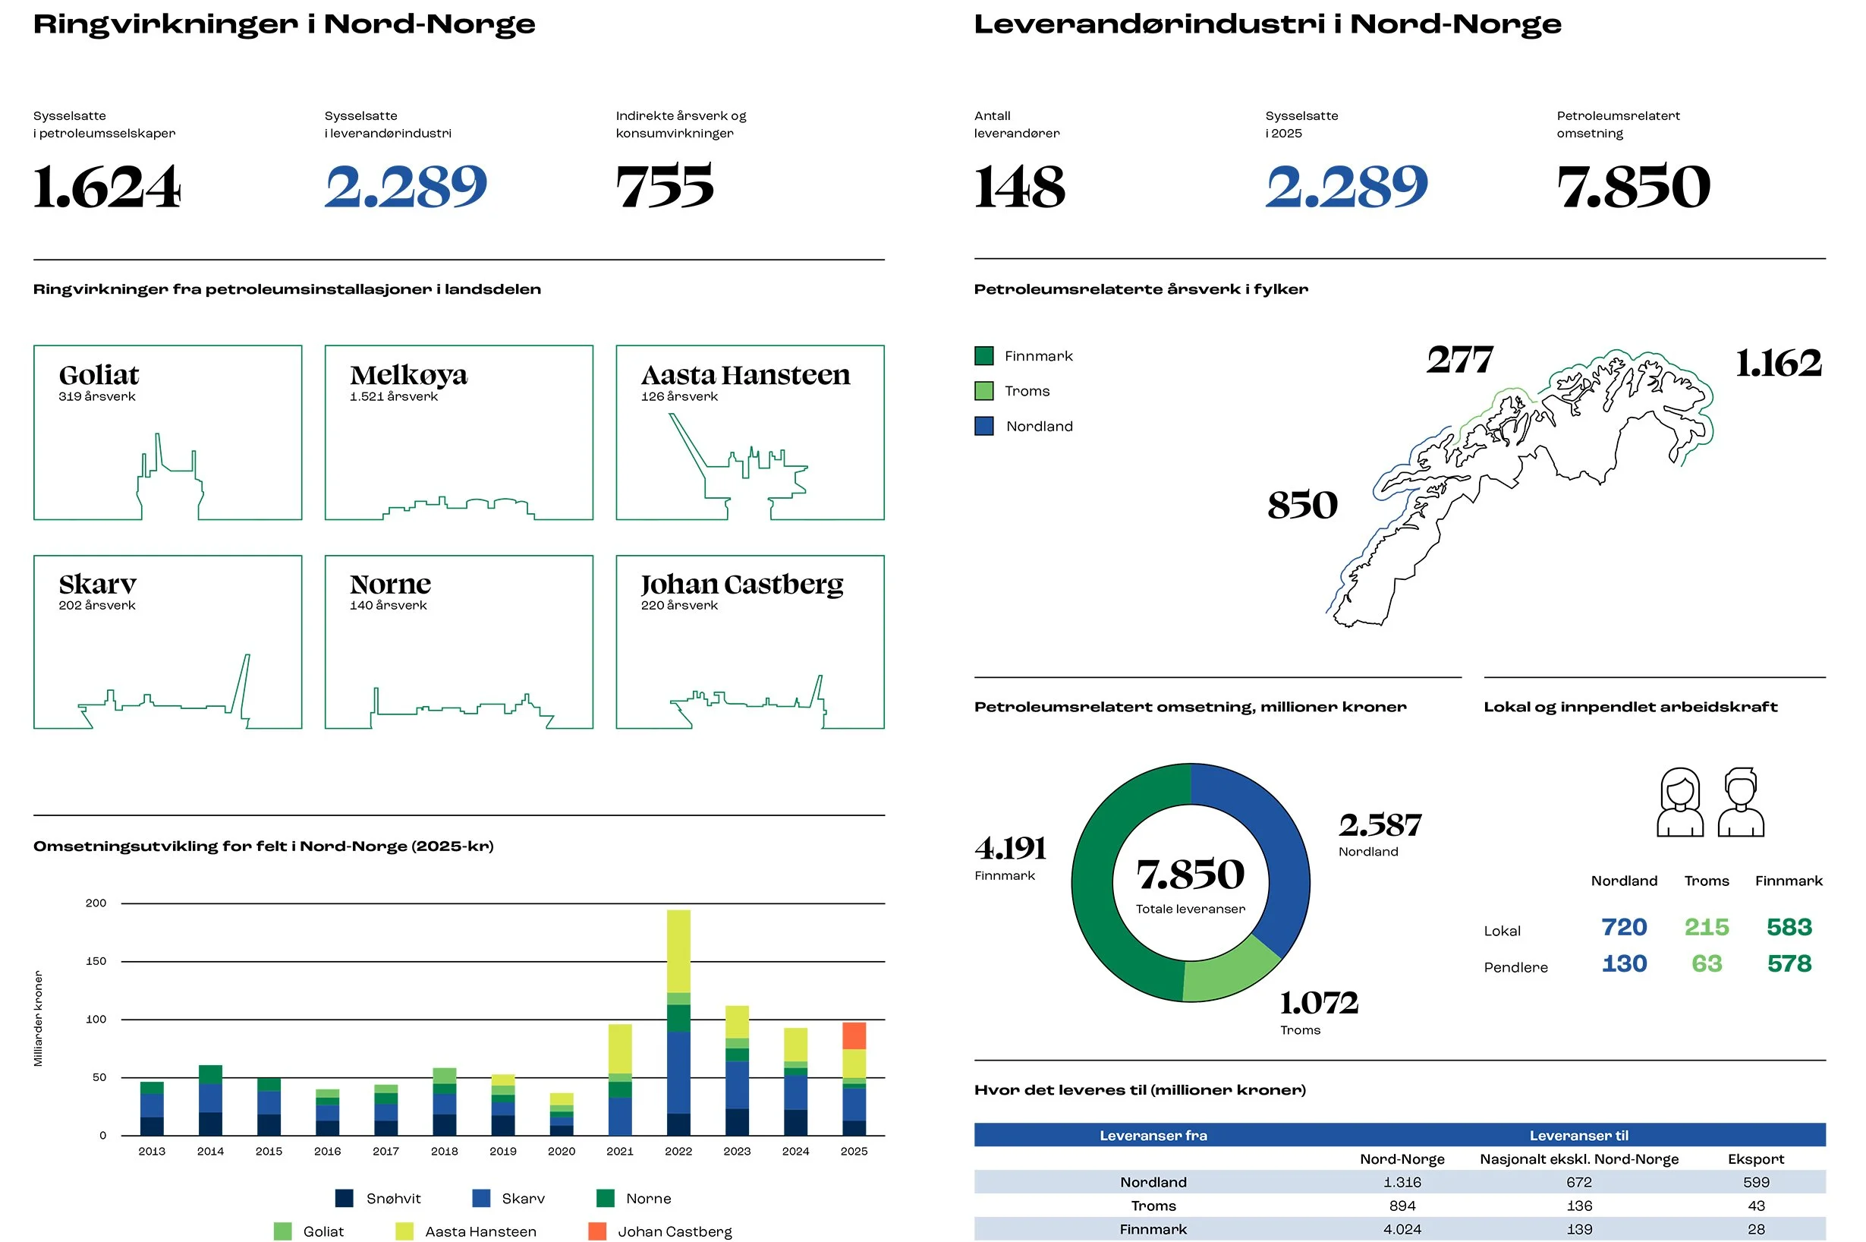This screenshot has width=1866, height=1242.
Task: Click the Troms light-green legend swatch
Action: coord(983,390)
